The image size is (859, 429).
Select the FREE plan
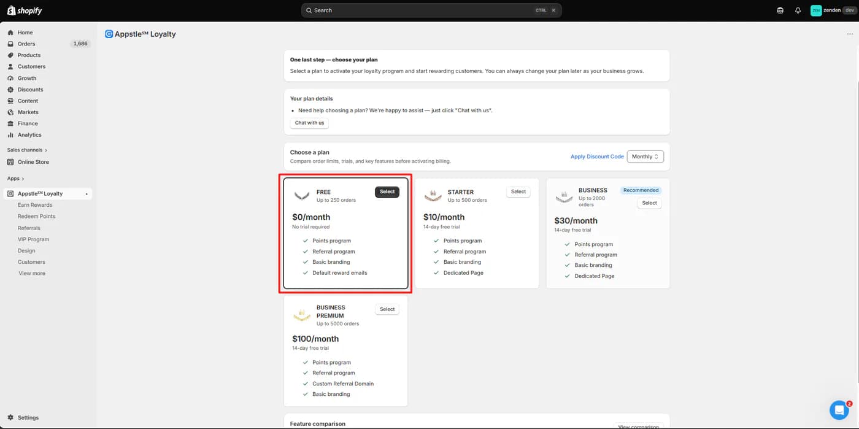(387, 191)
